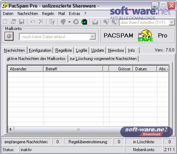Screen dimensions: 177x154
Task: Click the X delete toolbar icon
Action: click(41, 22)
